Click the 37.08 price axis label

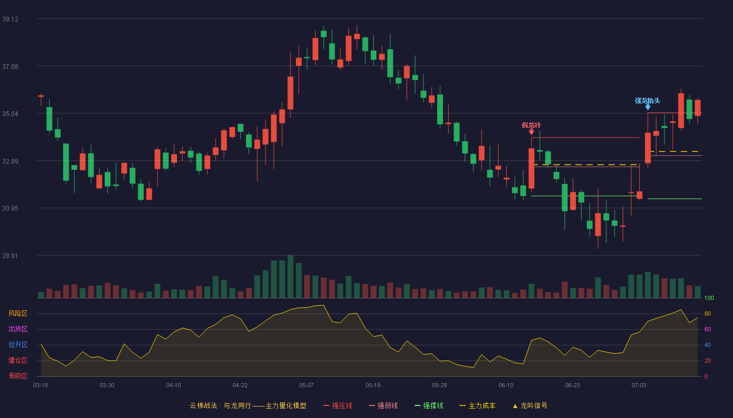point(10,66)
